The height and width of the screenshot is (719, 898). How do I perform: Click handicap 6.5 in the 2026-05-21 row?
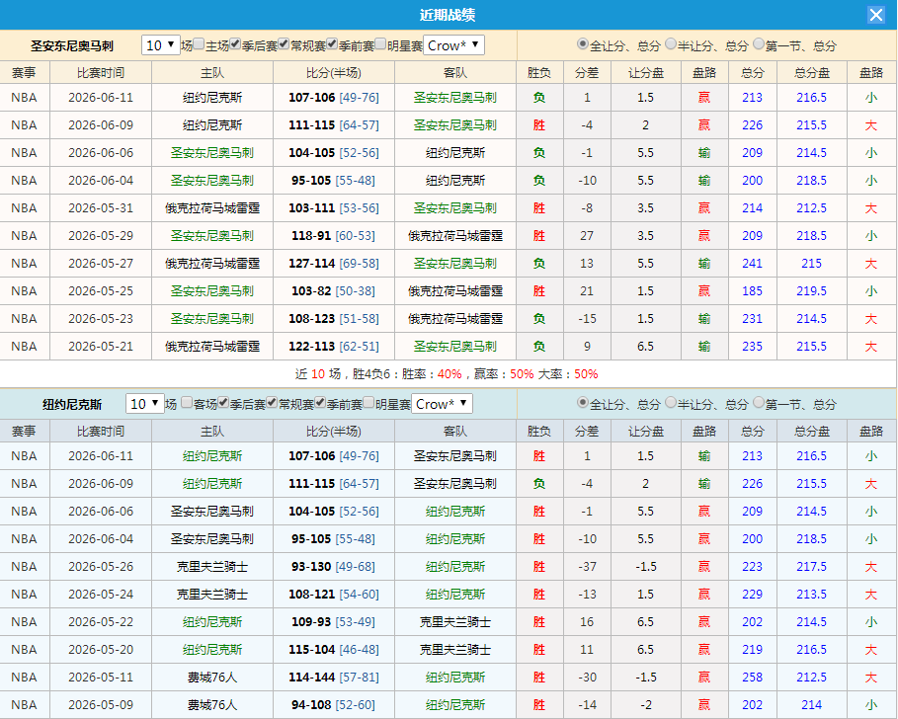[645, 347]
